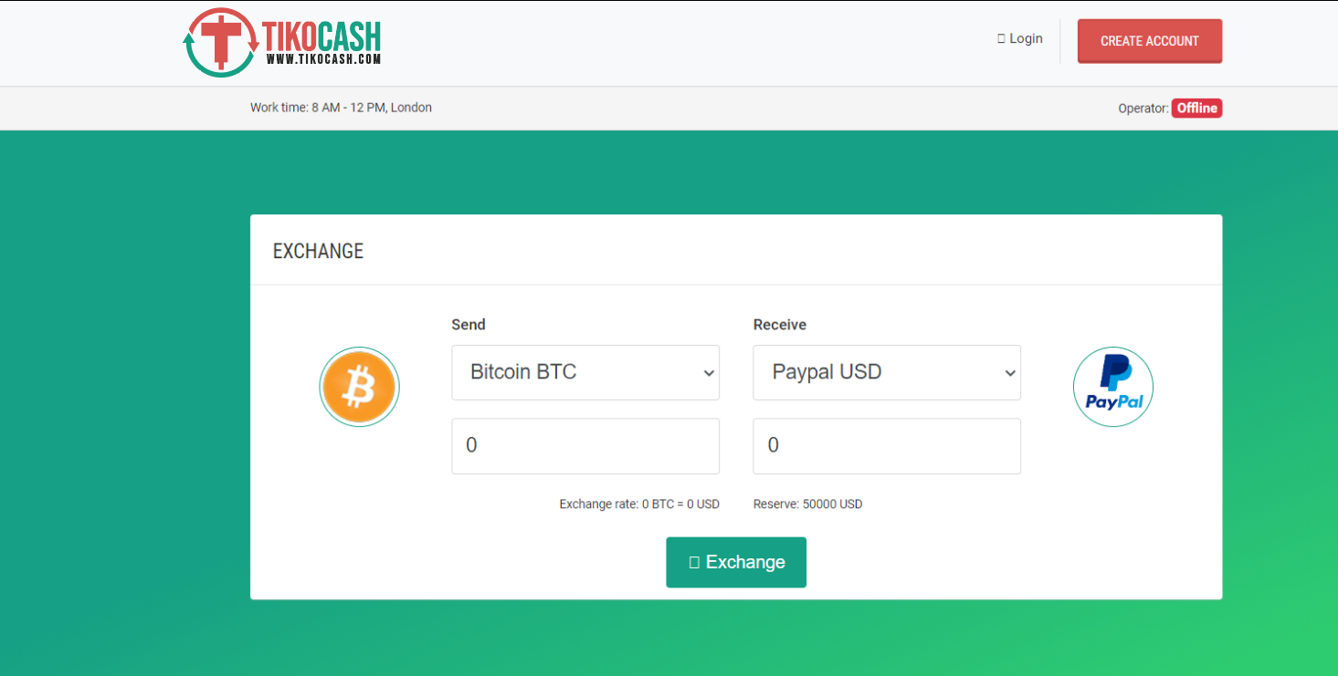Click the green Exchange button
The height and width of the screenshot is (676, 1338).
(736, 562)
